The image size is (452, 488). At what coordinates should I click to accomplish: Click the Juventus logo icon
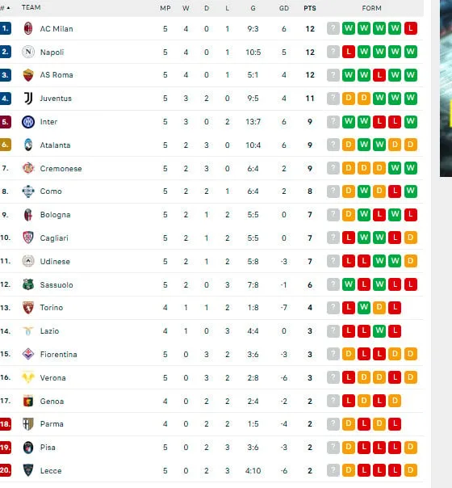28,99
